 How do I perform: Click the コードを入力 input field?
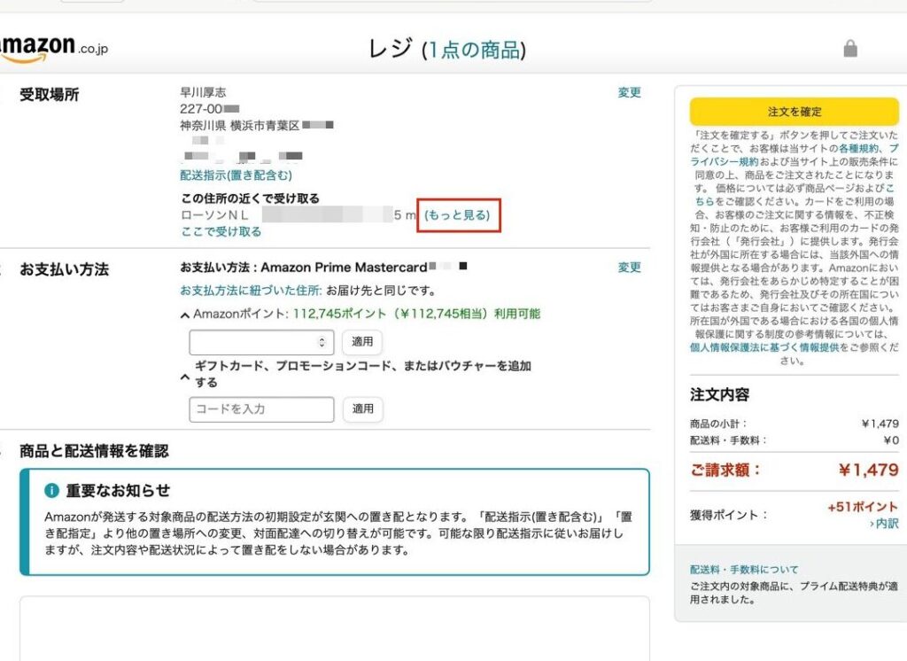261,409
